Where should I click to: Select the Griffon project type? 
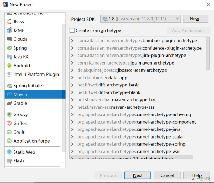pos(33,123)
